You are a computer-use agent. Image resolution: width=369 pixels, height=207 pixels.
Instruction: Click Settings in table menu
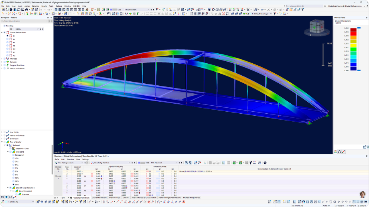click(85, 159)
